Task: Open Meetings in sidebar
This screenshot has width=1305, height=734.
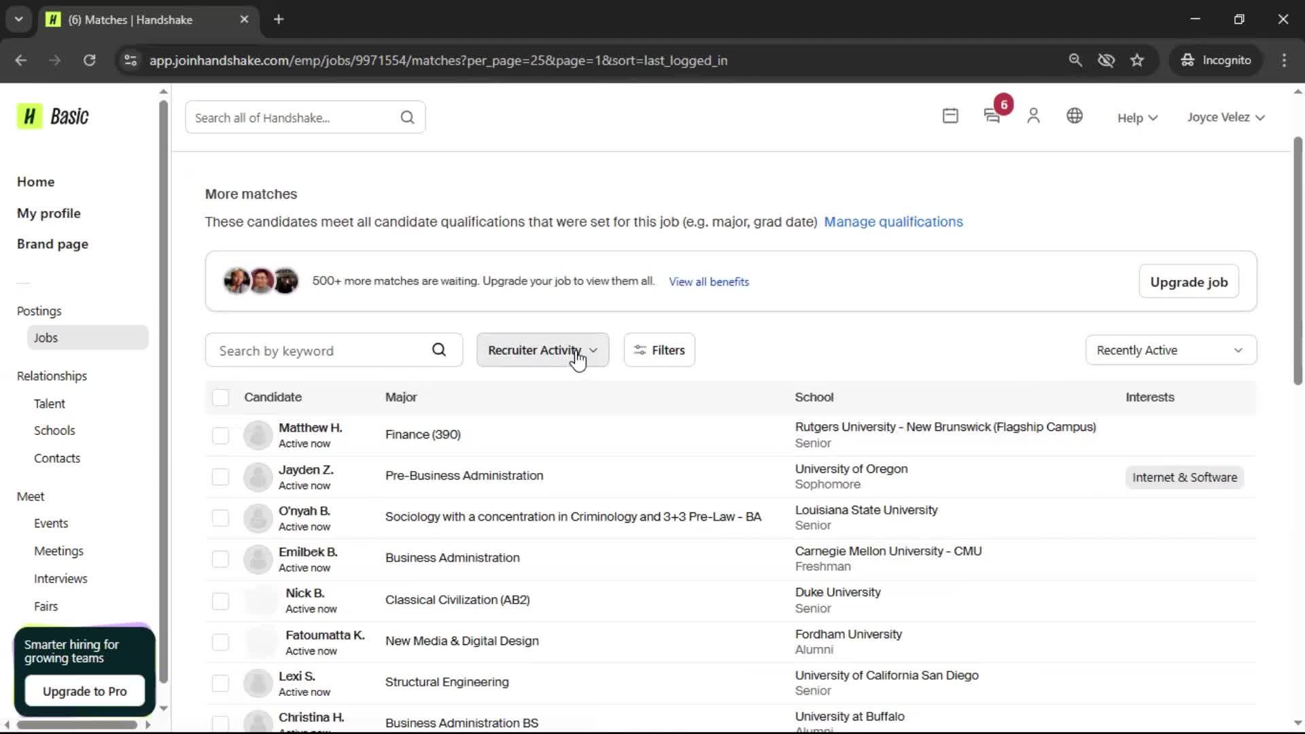Action: tap(58, 551)
